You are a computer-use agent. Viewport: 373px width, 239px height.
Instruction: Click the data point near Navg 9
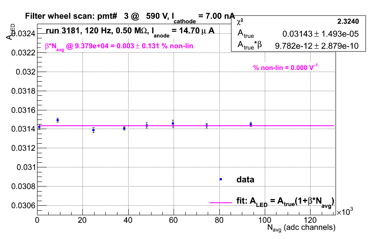(57, 120)
